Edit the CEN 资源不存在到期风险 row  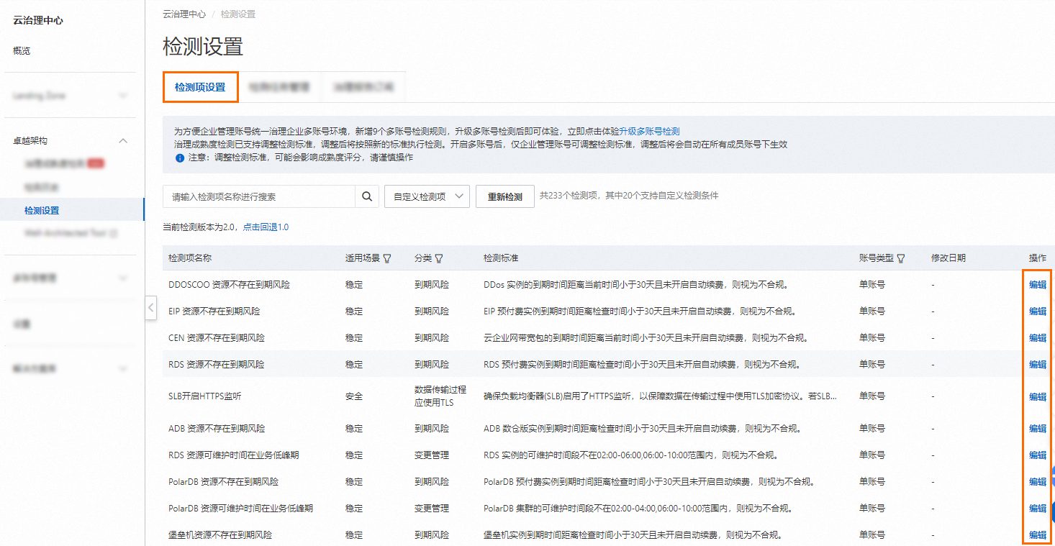pos(1037,338)
